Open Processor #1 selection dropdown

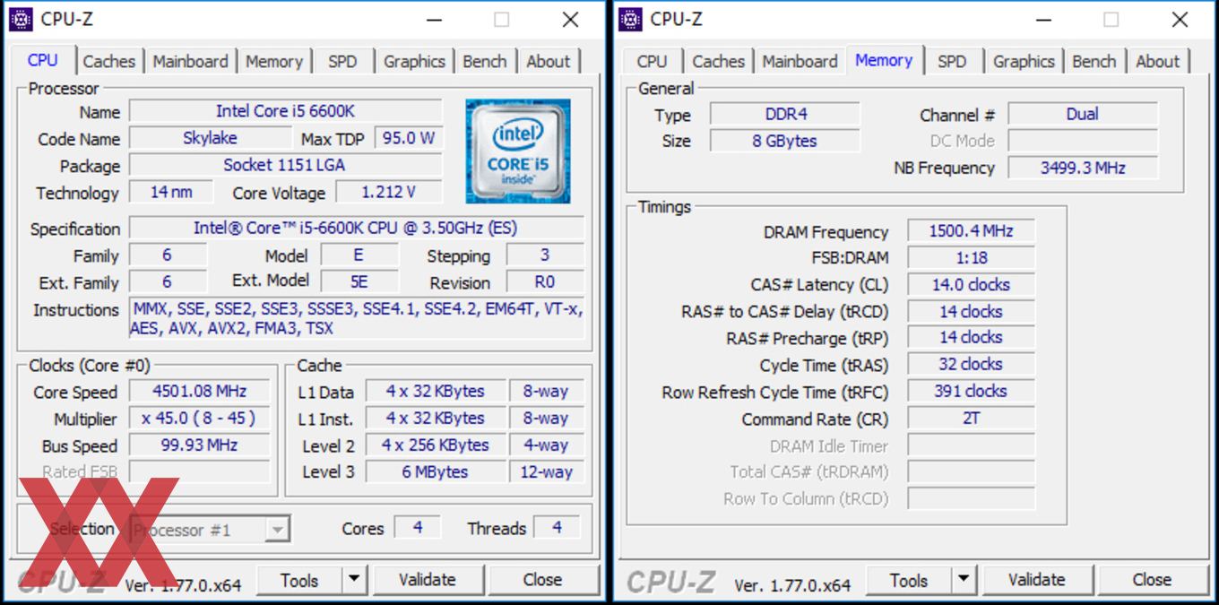[210, 530]
